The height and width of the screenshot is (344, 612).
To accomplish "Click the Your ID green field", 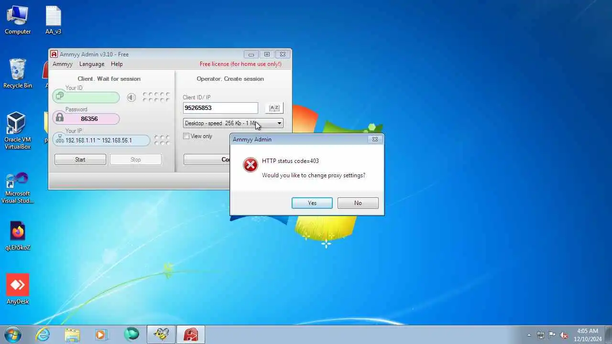I will coord(86,97).
